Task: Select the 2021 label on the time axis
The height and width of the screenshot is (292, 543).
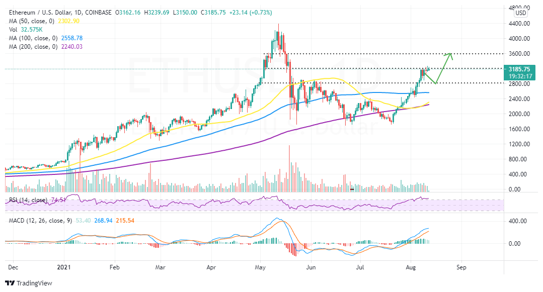Action: pos(63,268)
